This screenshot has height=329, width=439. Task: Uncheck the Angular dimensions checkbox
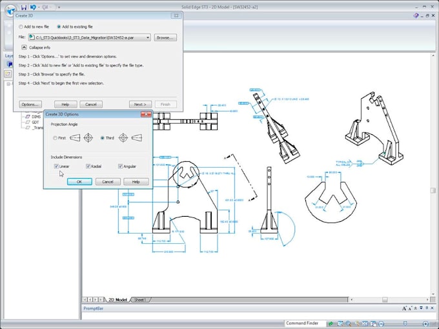[x=120, y=166]
